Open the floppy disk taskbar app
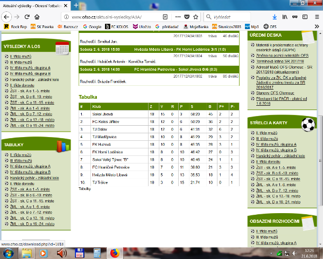This screenshot has width=323, height=259. (x=80, y=253)
